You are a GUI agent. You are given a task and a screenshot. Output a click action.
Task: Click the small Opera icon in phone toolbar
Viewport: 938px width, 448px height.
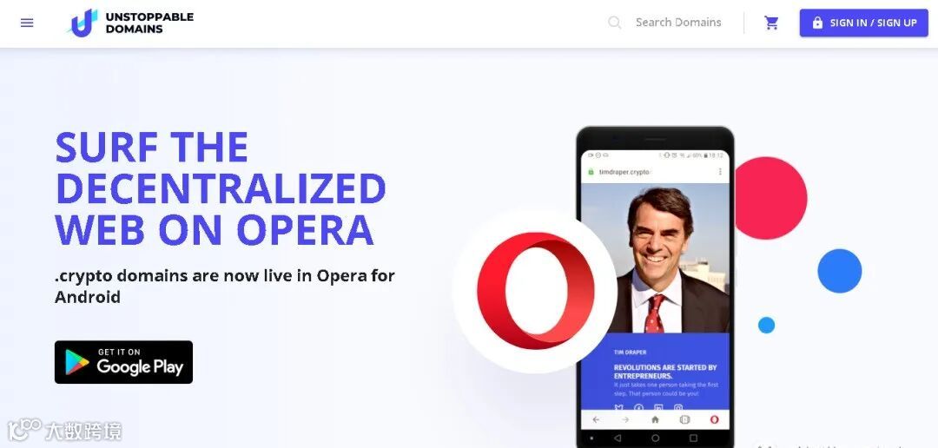tap(714, 420)
